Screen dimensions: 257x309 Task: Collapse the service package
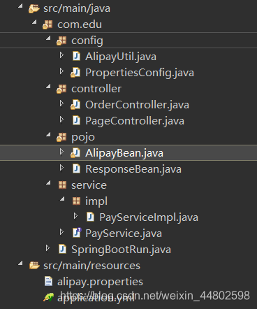(x=48, y=182)
